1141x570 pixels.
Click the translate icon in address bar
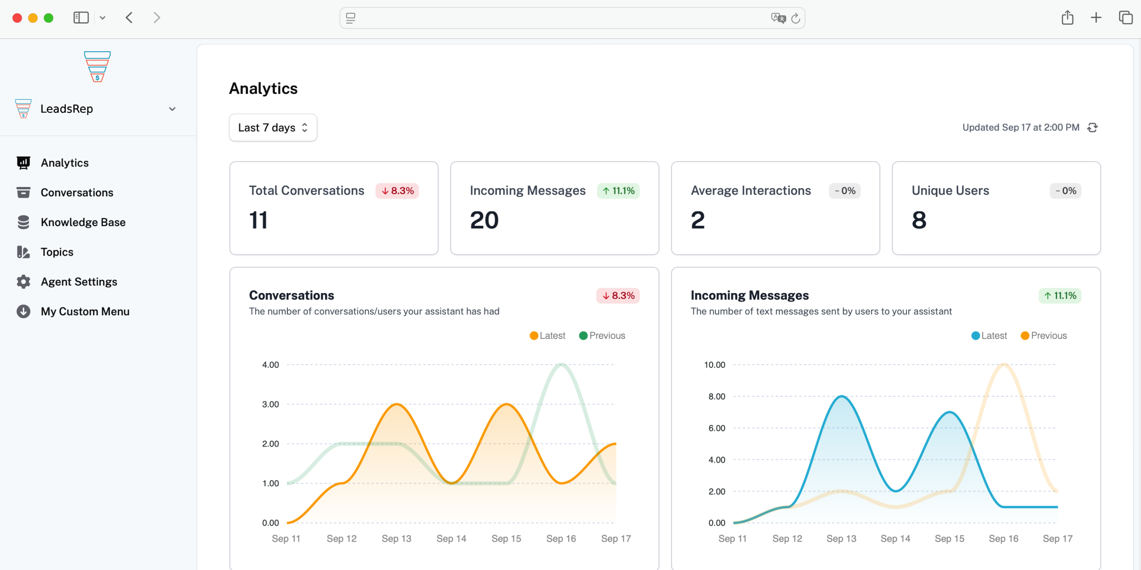click(778, 18)
